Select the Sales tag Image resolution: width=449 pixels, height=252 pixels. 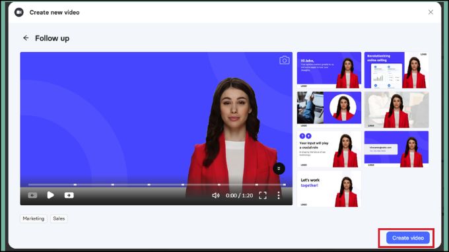point(59,218)
